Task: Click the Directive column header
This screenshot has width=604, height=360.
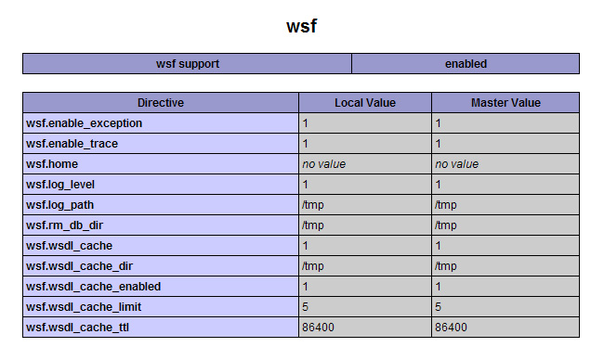Action: (161, 103)
